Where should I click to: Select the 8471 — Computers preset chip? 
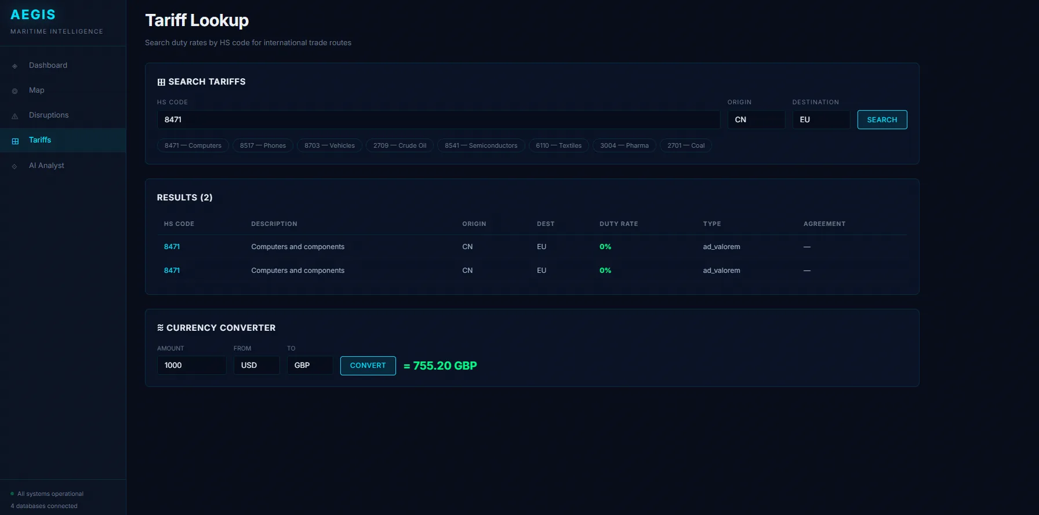click(193, 145)
